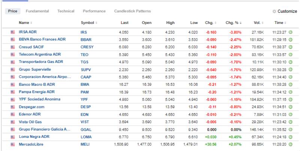Screen dimensions: 300x151
Task: Switch to the Fundamental tab
Action: (x=37, y=11)
